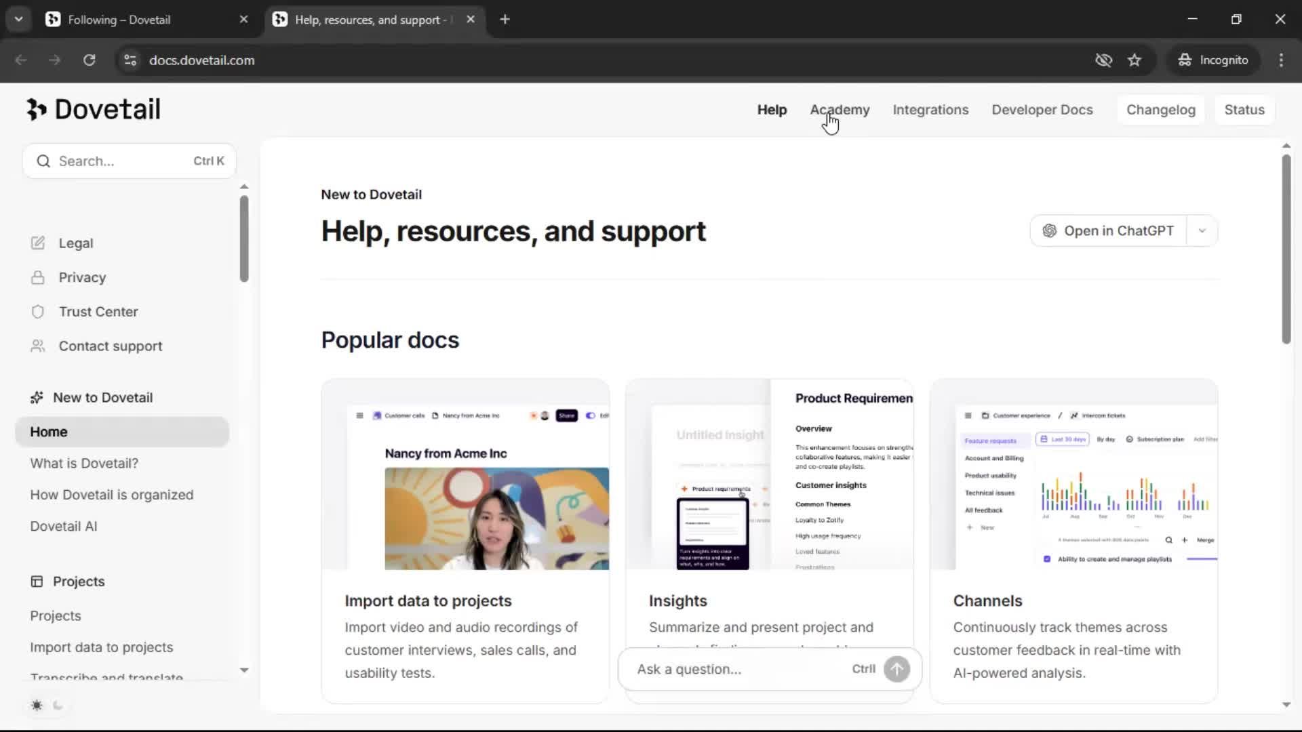1302x732 pixels.
Task: Click the Projects section table icon
Action: [x=37, y=582]
